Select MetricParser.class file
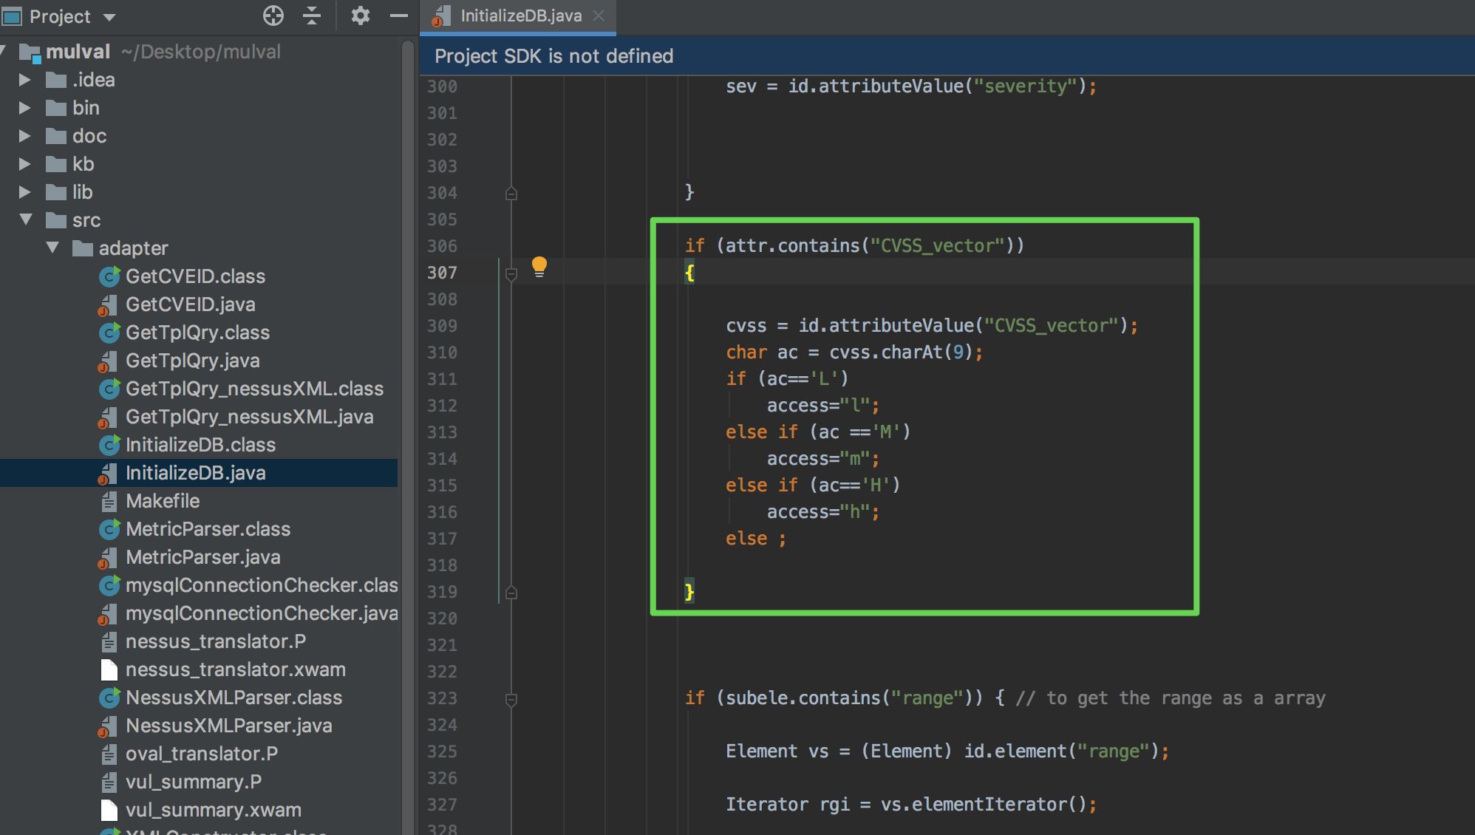The width and height of the screenshot is (1475, 835). pyautogui.click(x=208, y=529)
